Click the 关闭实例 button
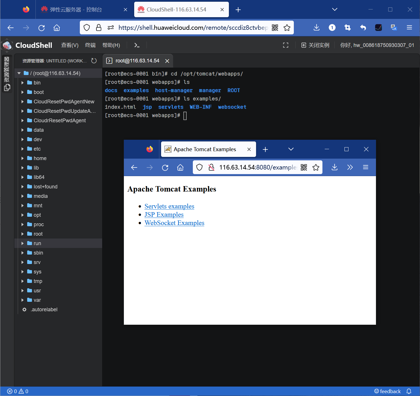420x396 pixels. pos(315,45)
